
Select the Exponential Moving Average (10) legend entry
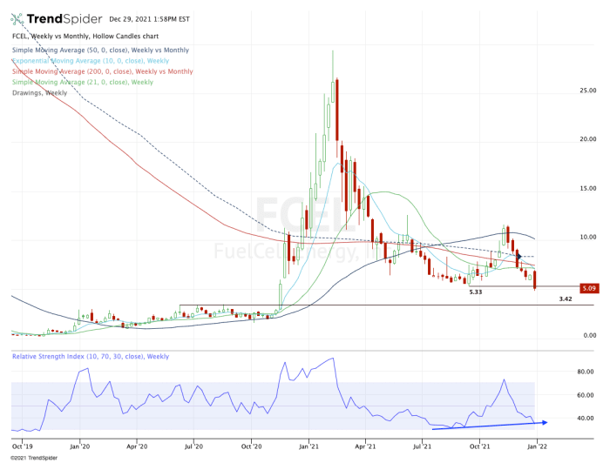point(91,61)
